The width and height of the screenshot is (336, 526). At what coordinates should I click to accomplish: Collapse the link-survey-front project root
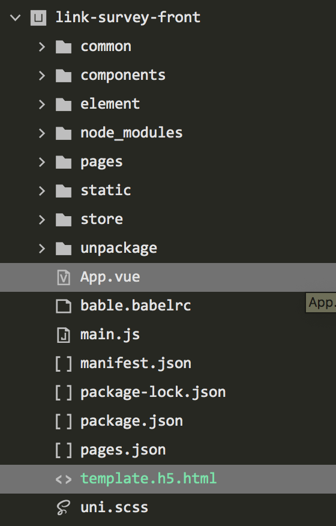click(x=16, y=18)
